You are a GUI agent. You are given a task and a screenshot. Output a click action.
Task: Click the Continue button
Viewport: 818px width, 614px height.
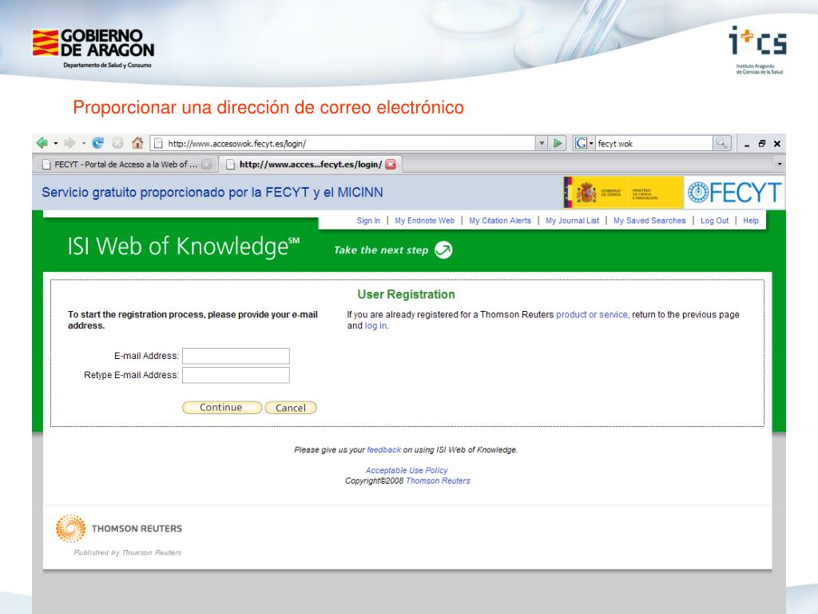click(x=222, y=408)
